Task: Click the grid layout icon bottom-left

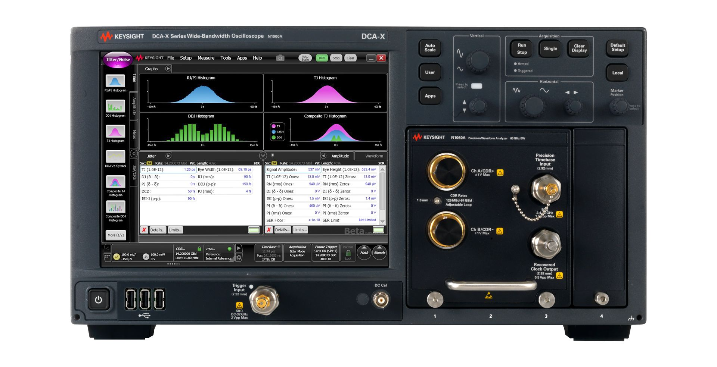Action: [x=107, y=257]
